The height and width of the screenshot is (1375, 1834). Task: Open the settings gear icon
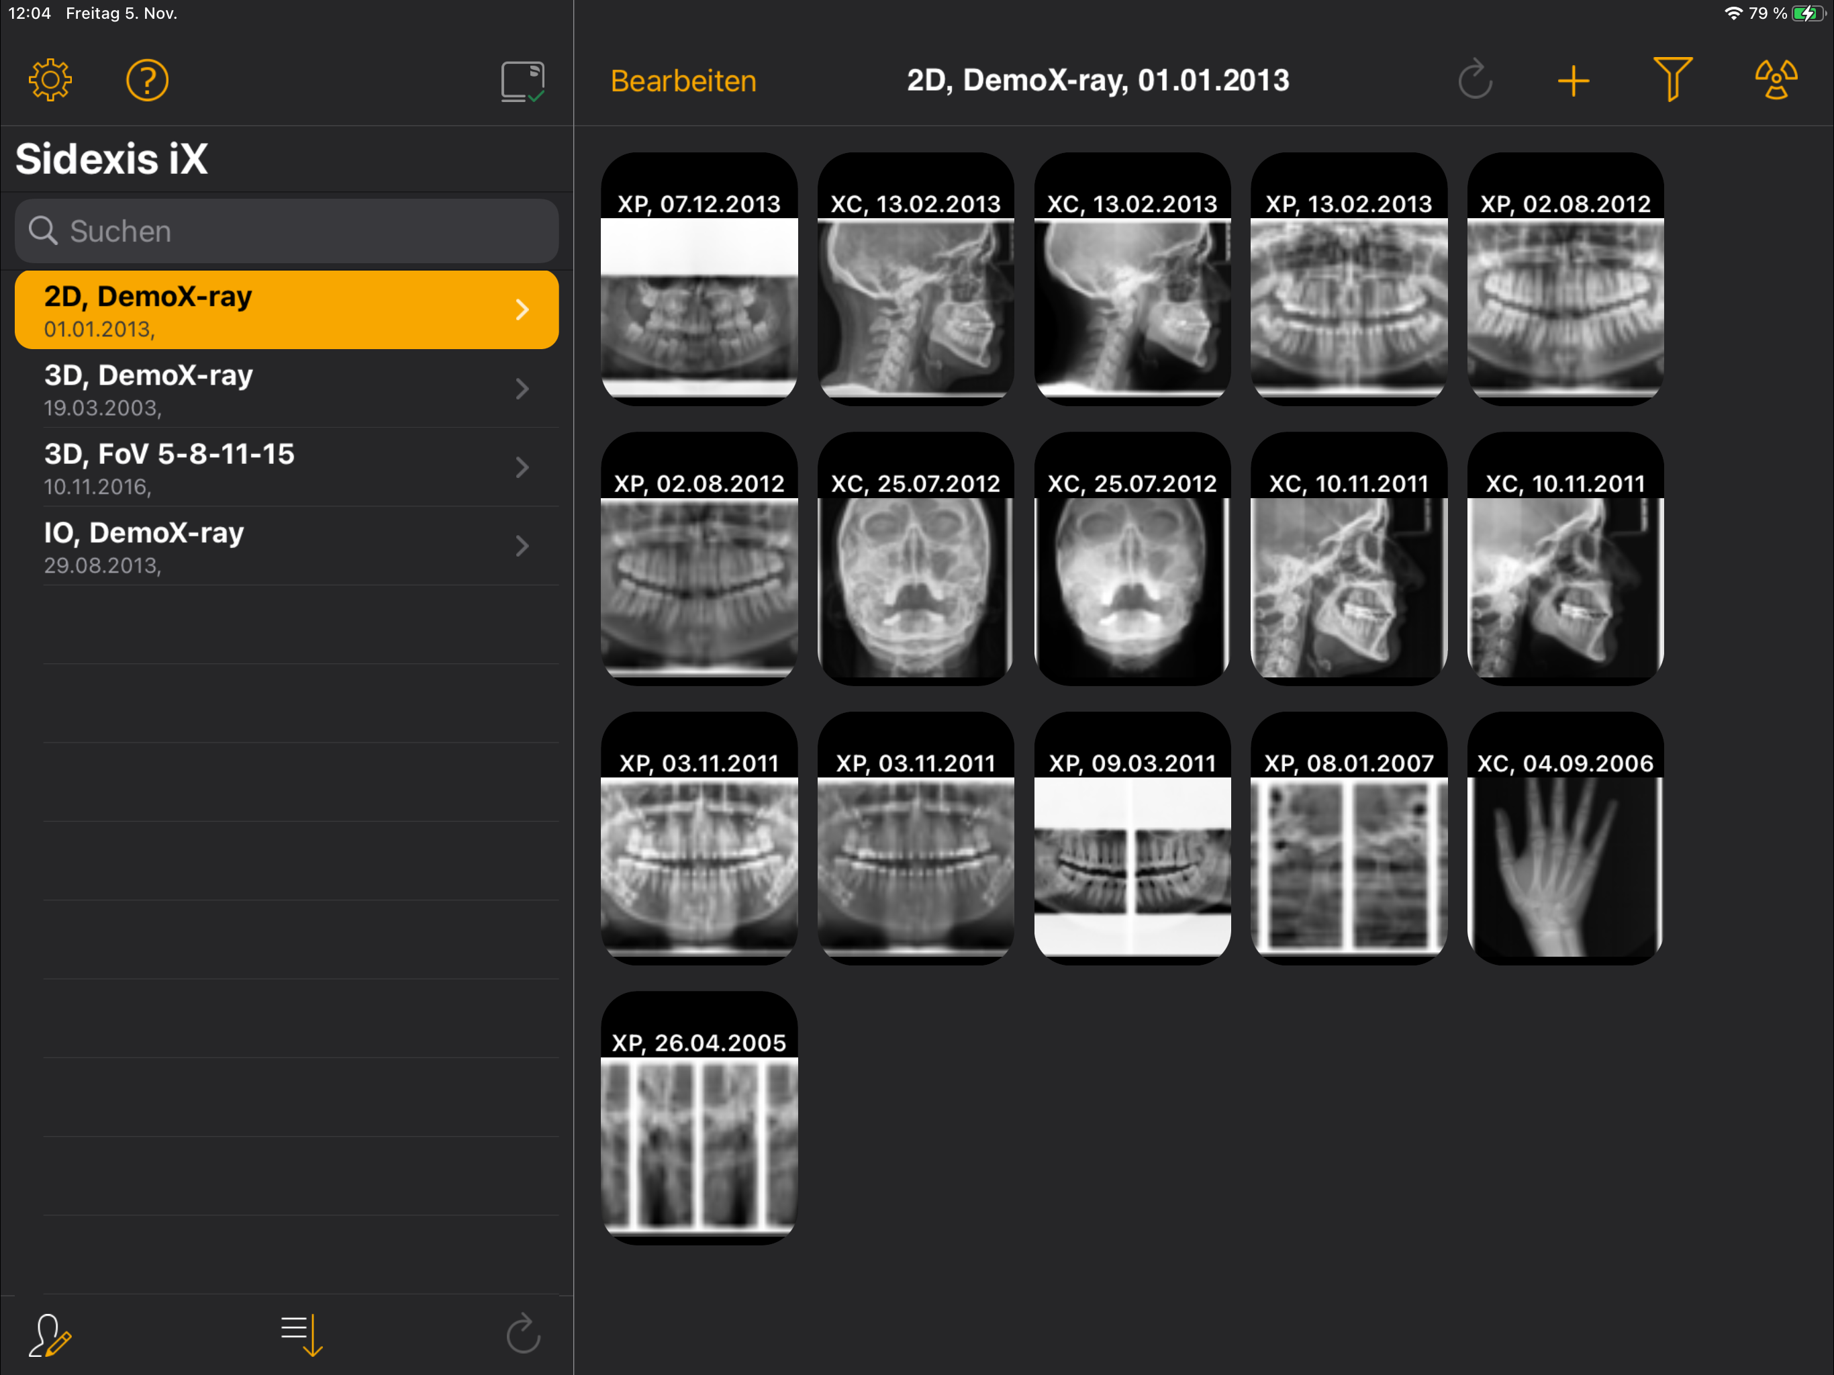tap(50, 81)
